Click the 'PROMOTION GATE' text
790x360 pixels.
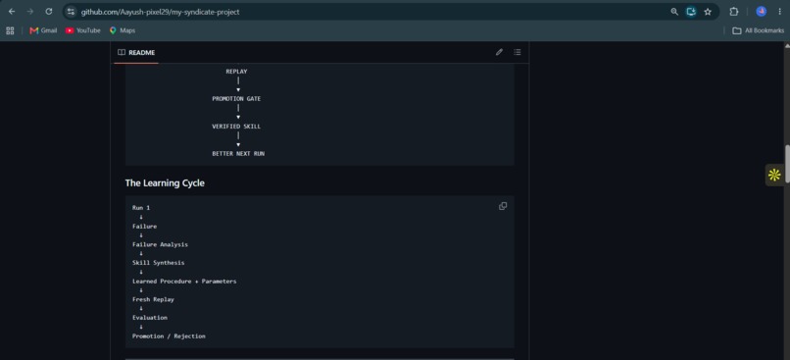pyautogui.click(x=236, y=99)
